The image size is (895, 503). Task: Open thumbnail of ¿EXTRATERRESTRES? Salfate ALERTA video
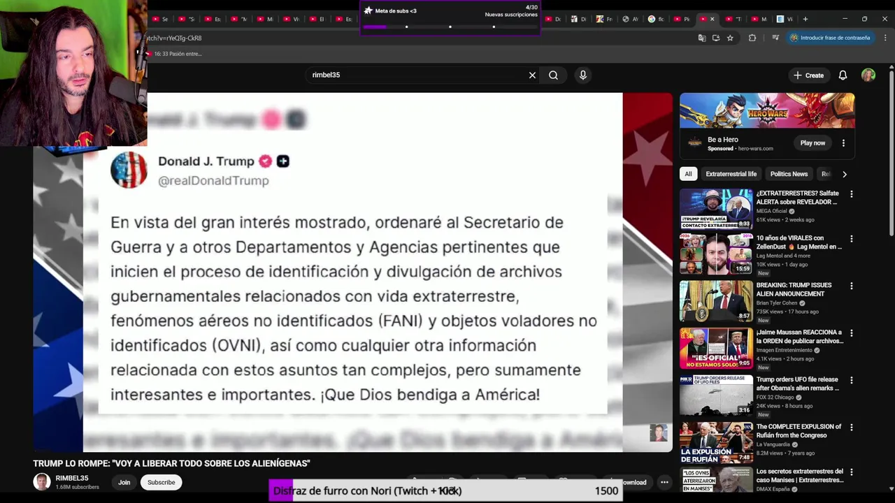click(716, 208)
